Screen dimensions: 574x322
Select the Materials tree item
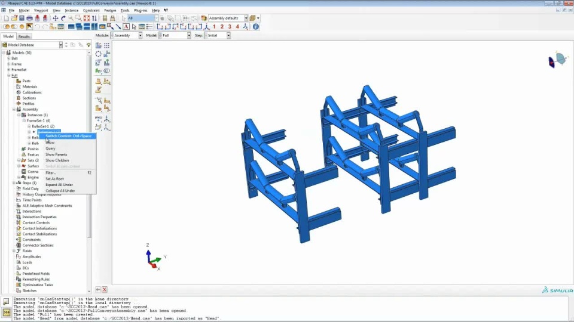tap(29, 87)
